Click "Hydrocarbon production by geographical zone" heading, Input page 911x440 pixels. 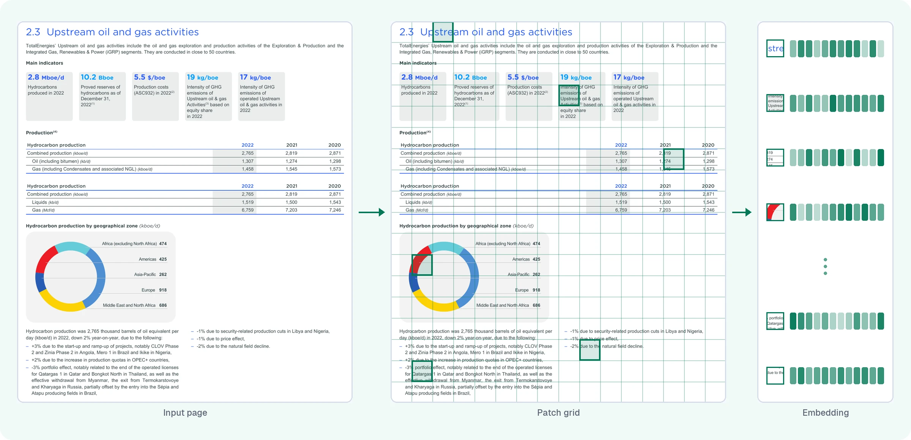(93, 226)
